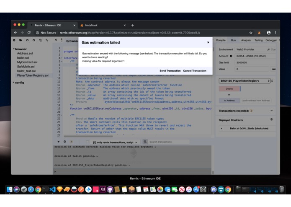Click the editor horizontal scrollbar
This screenshot has height=207, width=291.
point(88,136)
